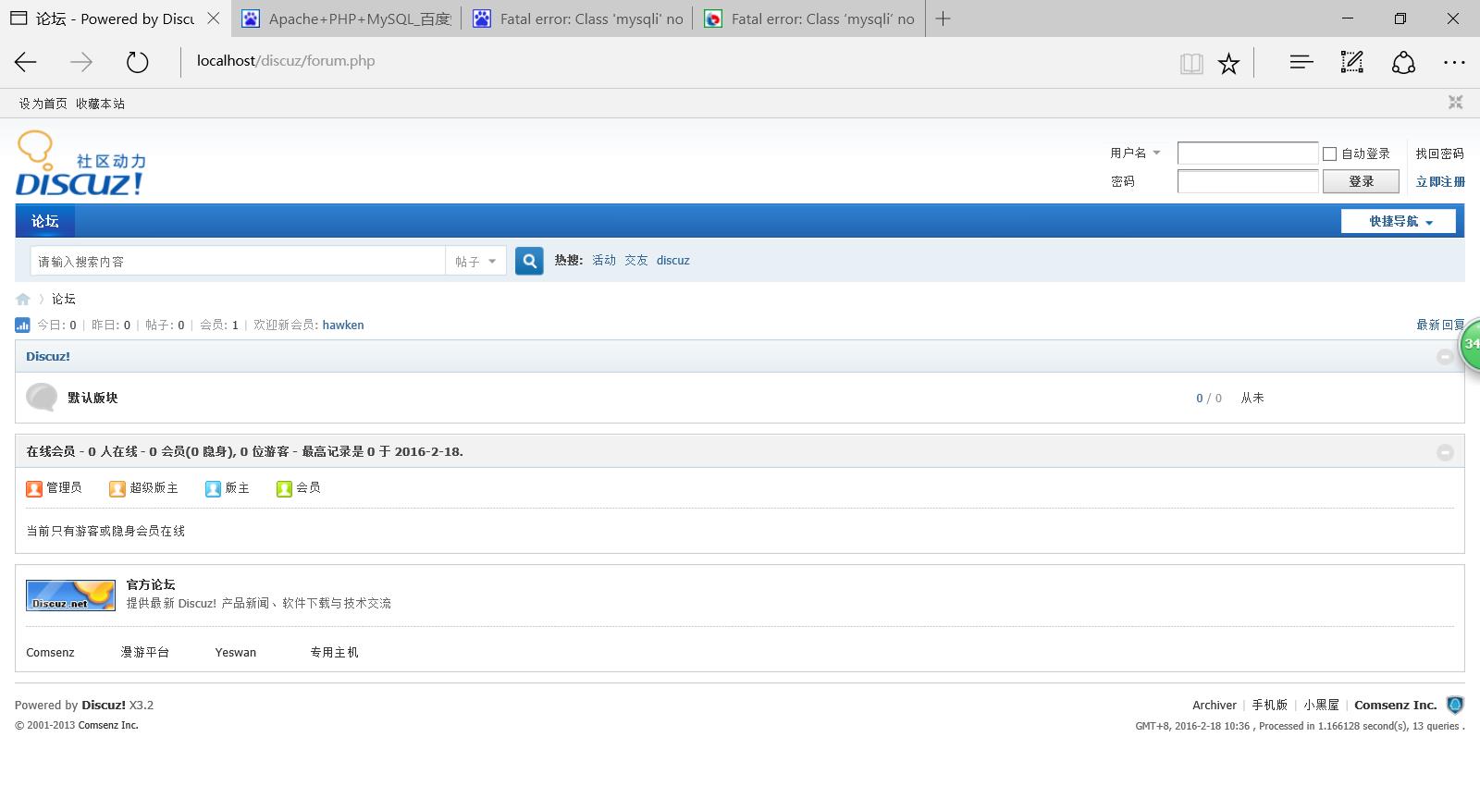Open browser More actions ellipsis
The width and height of the screenshot is (1480, 786).
[1454, 63]
